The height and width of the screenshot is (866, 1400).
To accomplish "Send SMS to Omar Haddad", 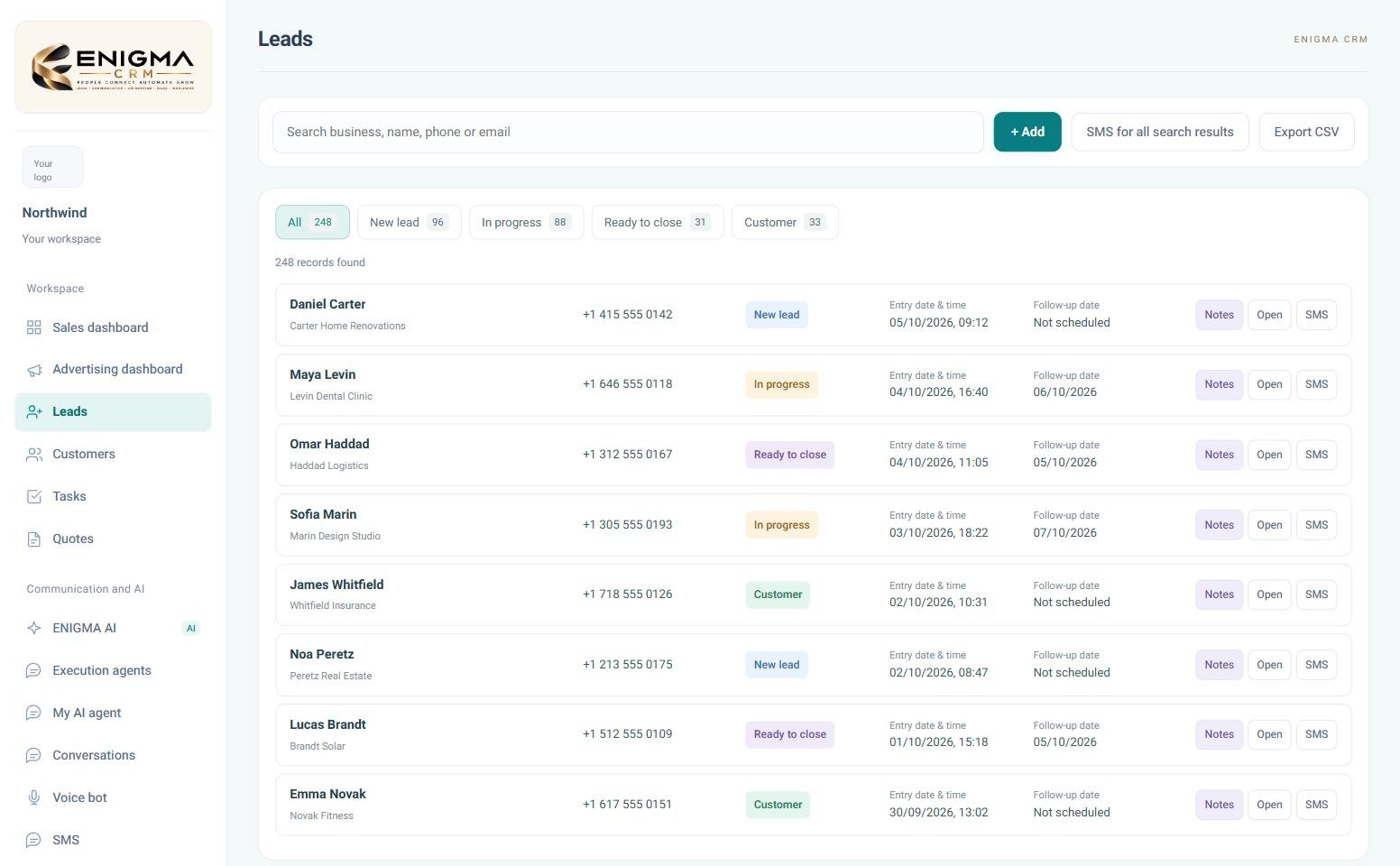I will click(1316, 456).
